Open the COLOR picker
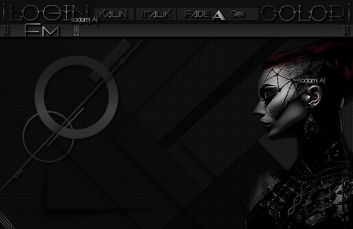 coord(302,13)
